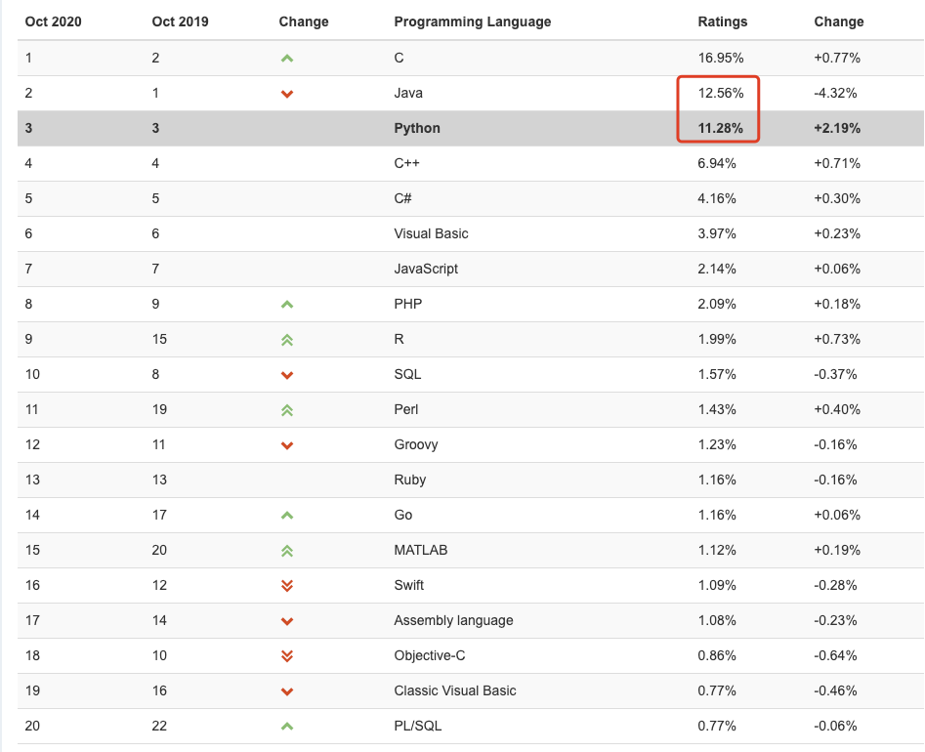925x752 pixels.
Task: Click the red down arrow in SQL row
Action: pos(287,375)
